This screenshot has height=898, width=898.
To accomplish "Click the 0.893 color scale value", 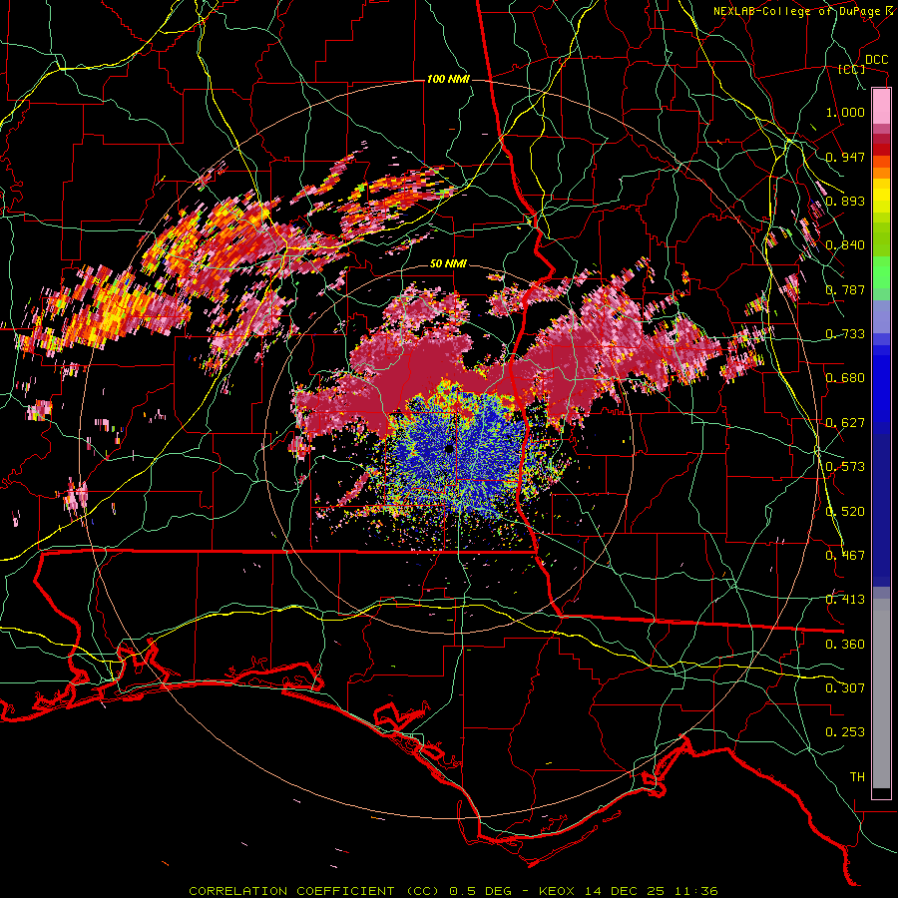I will (x=845, y=201).
